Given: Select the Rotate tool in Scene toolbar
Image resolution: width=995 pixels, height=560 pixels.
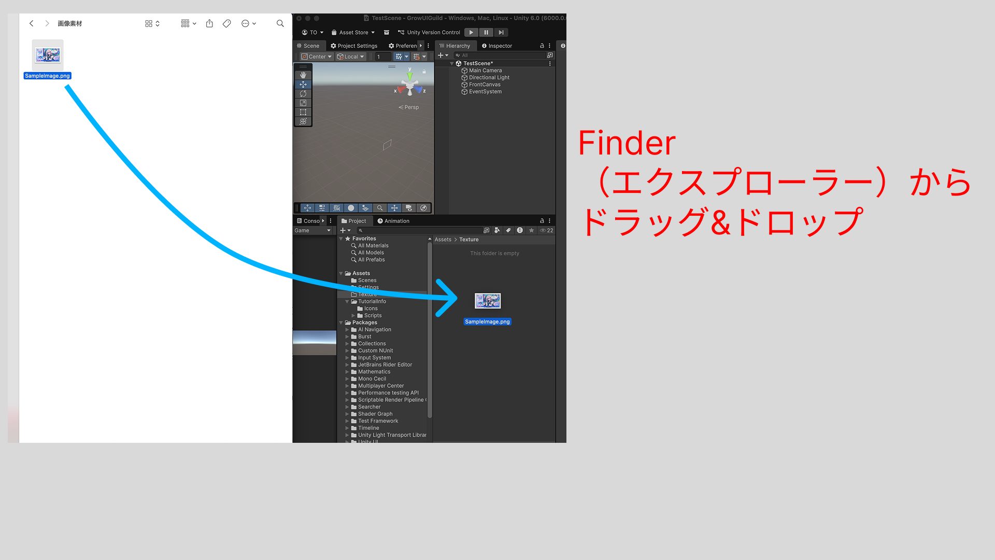Looking at the screenshot, I should pos(303,94).
